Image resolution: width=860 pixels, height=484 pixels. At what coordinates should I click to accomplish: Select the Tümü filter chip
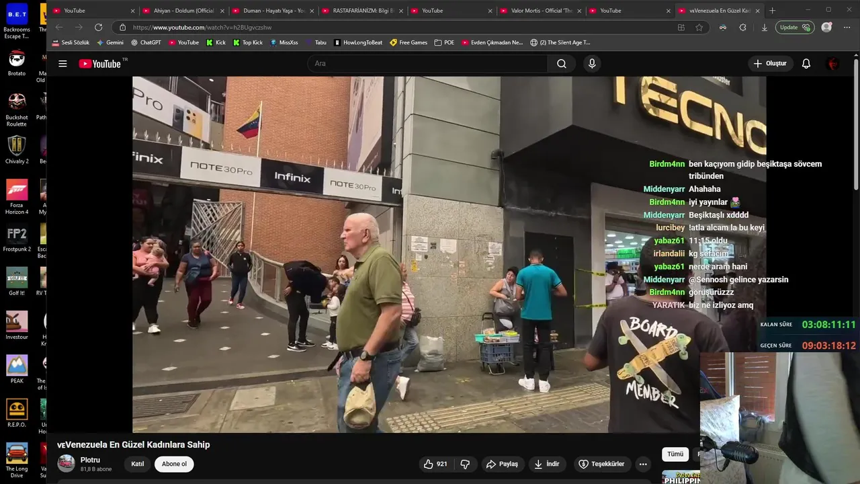coord(675,454)
